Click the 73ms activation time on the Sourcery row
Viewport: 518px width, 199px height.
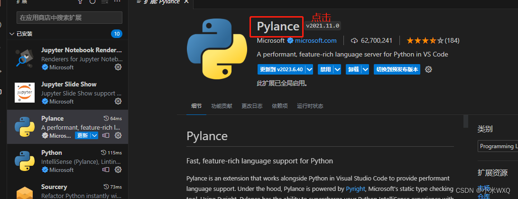coord(112,187)
